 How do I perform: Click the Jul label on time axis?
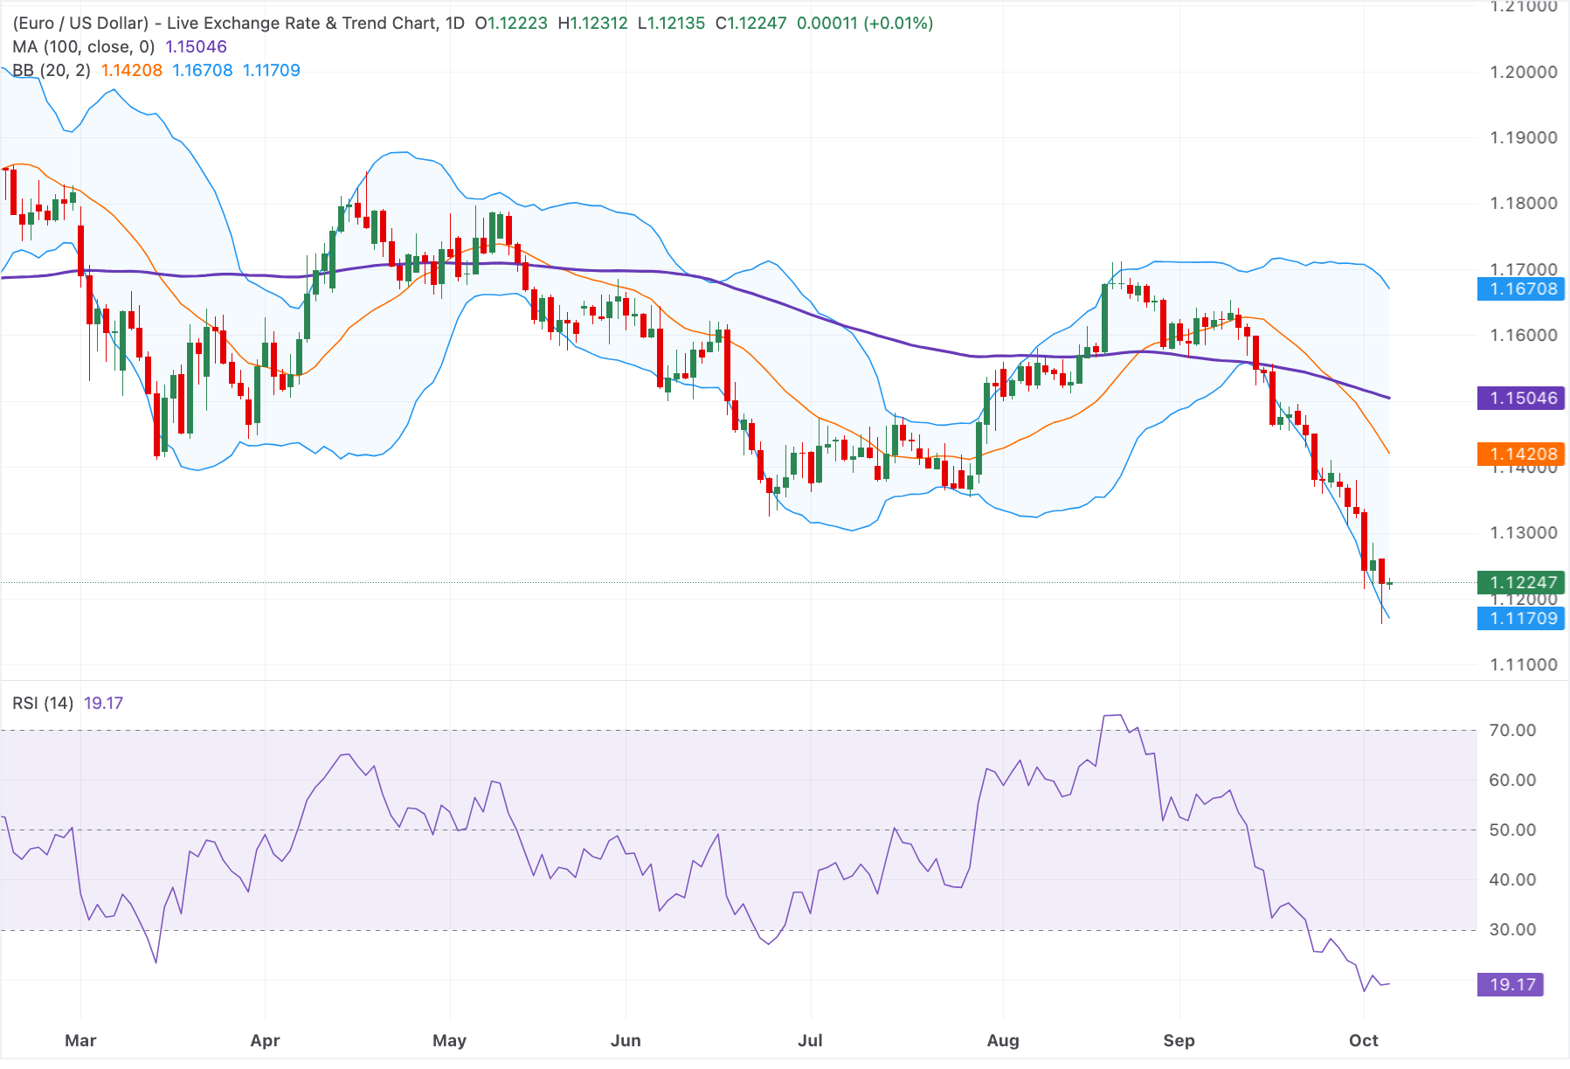[810, 1040]
